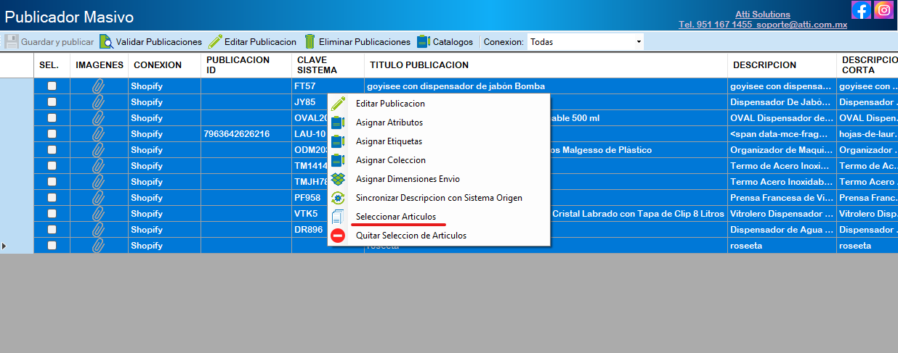Choose Asignar Dimensiones Envio menu option
The width and height of the screenshot is (898, 353).
[408, 179]
